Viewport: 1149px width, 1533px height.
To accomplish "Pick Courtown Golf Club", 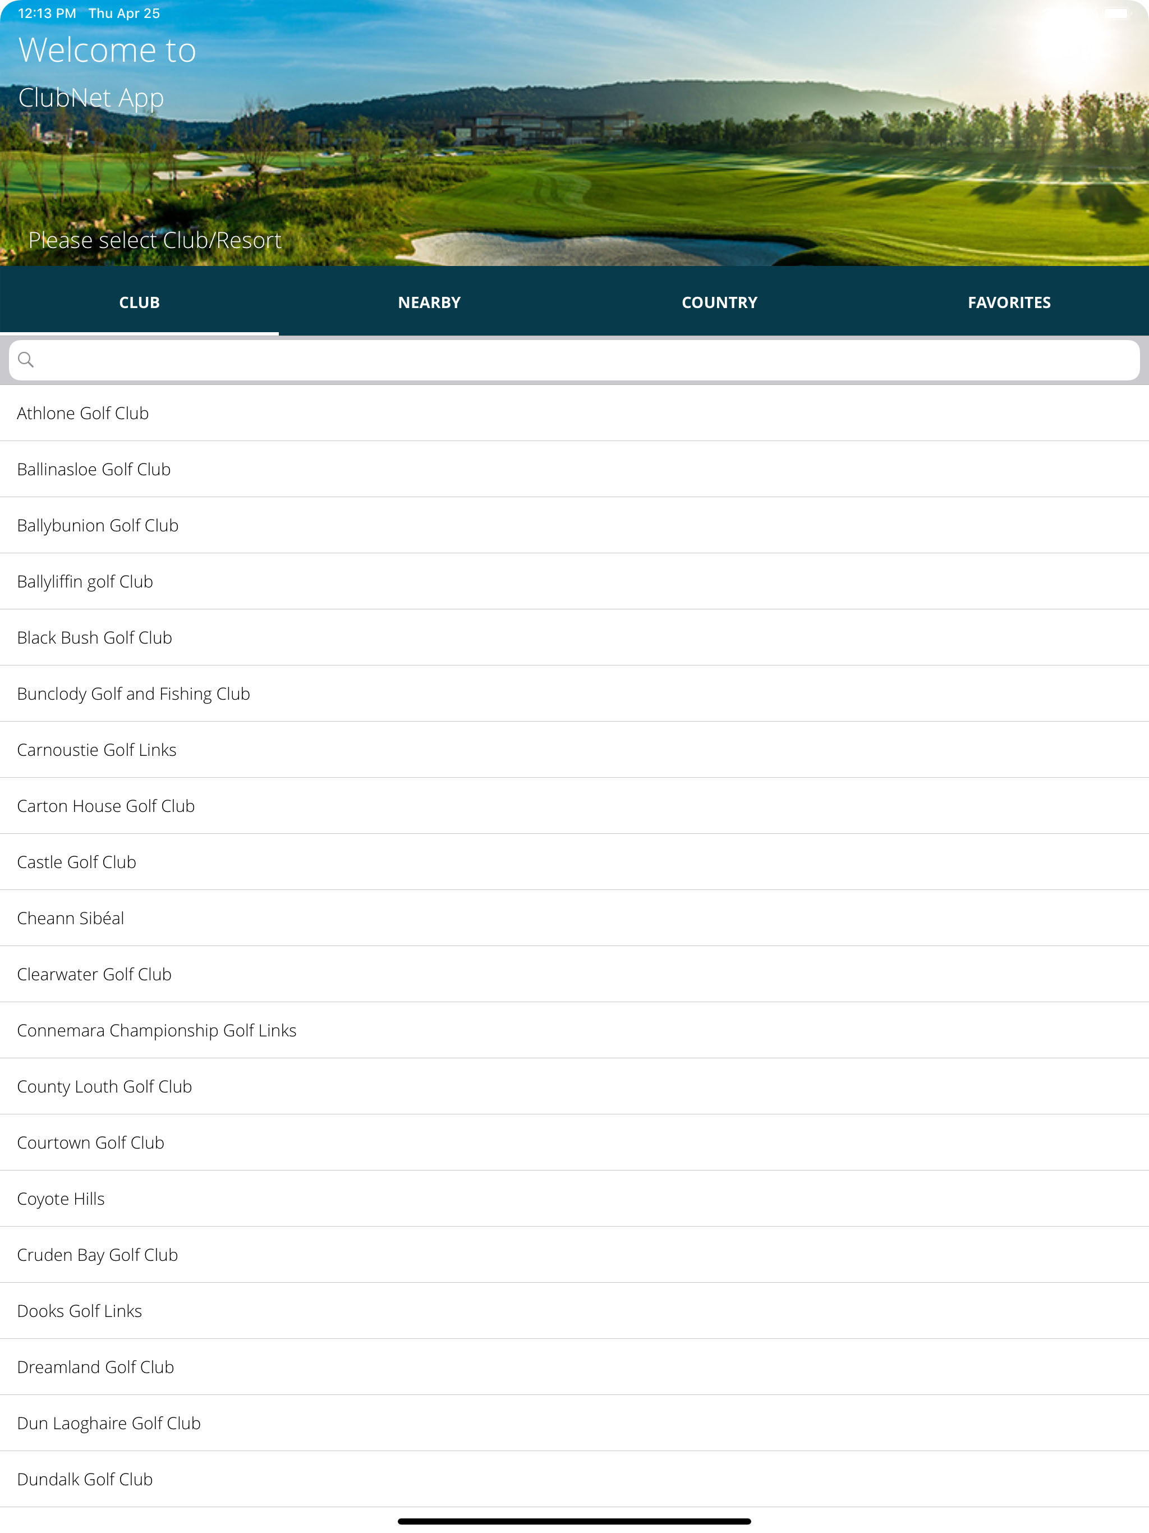I will pyautogui.click(x=574, y=1143).
